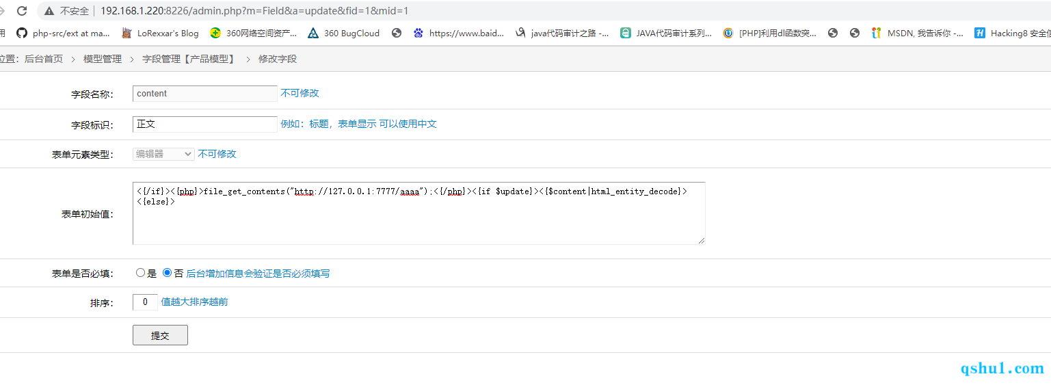Open the MSDN, 我告诉你 bookmark
Viewport: 1051px width, 385px height.
(918, 33)
